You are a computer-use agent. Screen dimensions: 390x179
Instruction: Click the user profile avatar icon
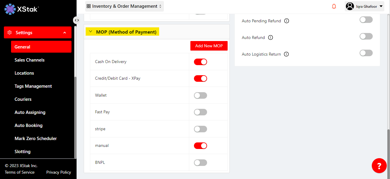[350, 6]
